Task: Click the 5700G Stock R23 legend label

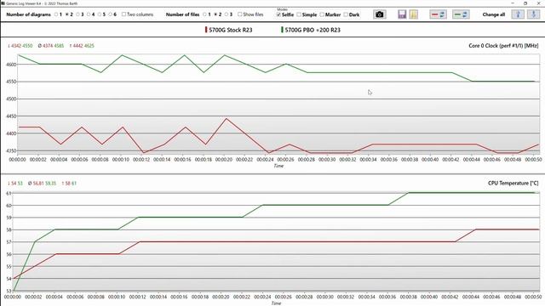Action: point(231,30)
